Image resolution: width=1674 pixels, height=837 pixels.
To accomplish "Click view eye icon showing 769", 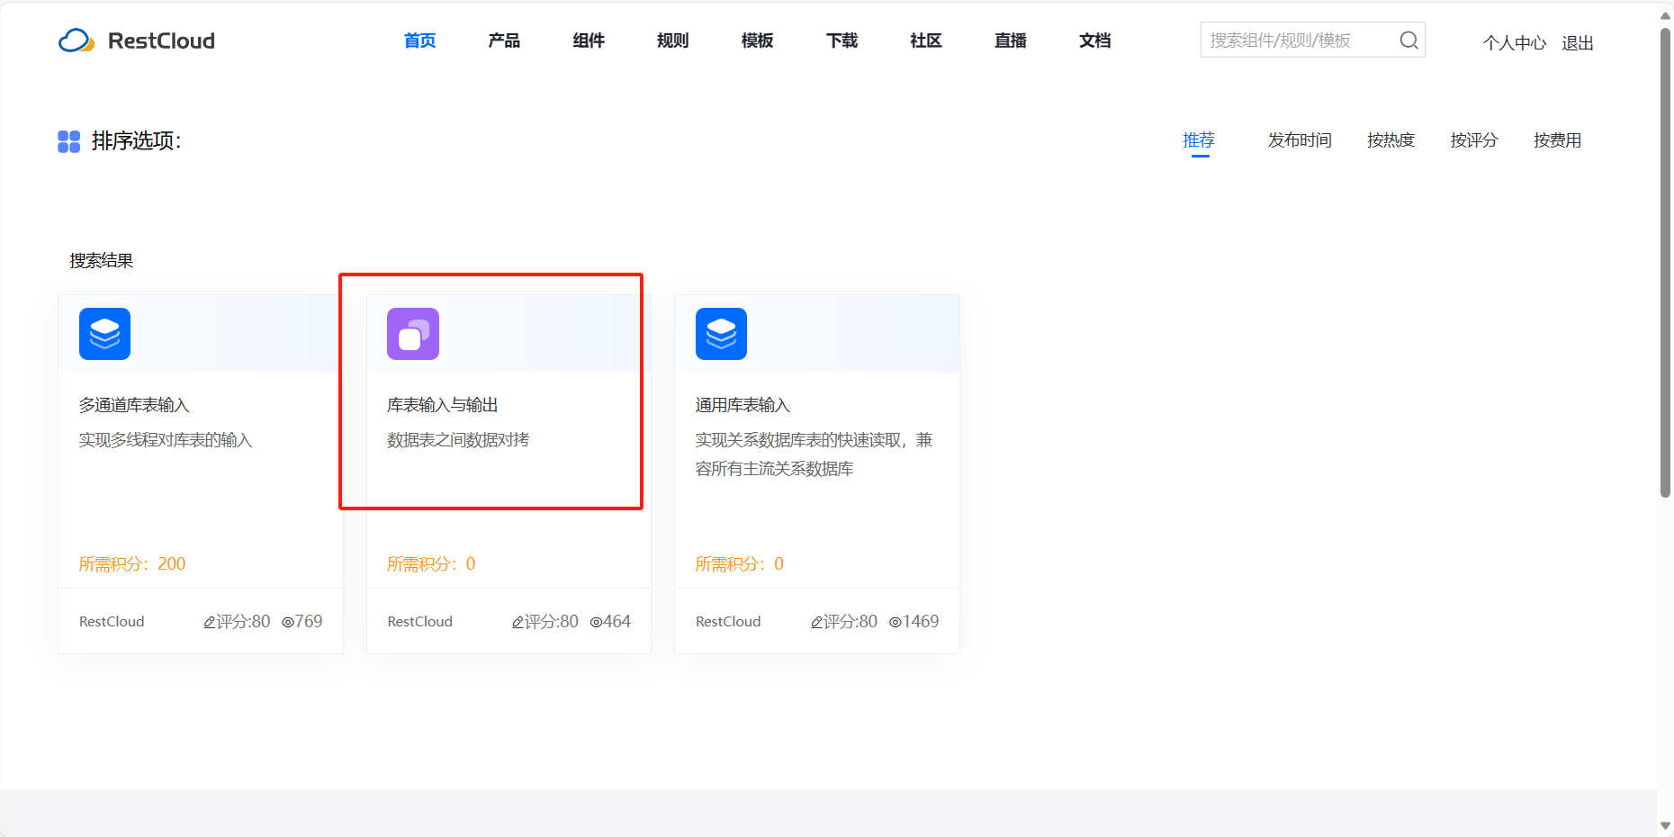I will (287, 622).
